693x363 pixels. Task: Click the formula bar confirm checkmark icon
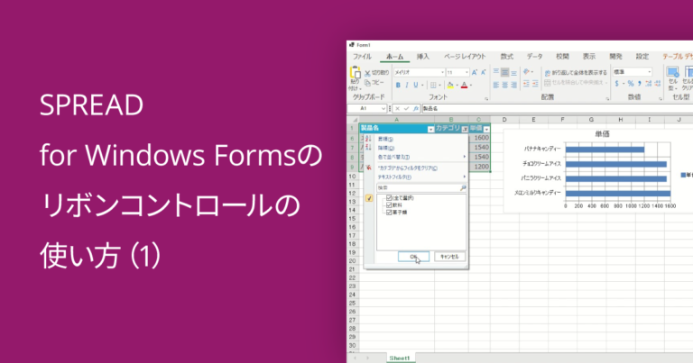pyautogui.click(x=406, y=108)
